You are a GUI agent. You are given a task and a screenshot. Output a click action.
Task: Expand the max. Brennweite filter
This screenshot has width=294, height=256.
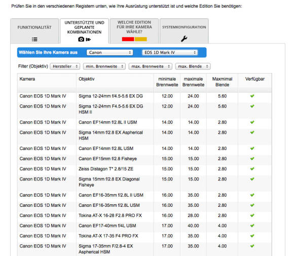[151, 66]
